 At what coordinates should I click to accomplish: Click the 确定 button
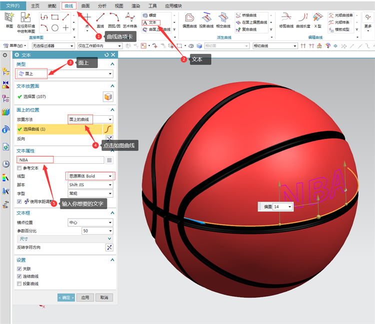[x=66, y=298]
